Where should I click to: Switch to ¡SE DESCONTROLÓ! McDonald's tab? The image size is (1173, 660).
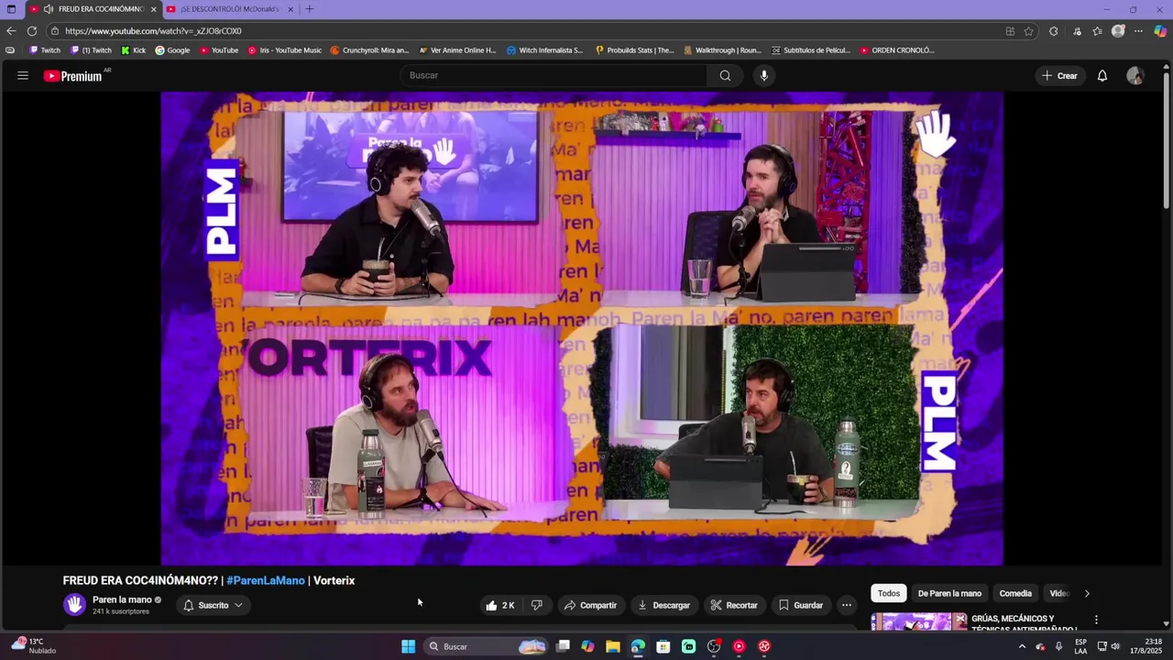coord(229,9)
